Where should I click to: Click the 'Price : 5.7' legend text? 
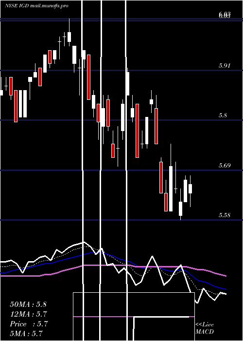click(x=29, y=324)
